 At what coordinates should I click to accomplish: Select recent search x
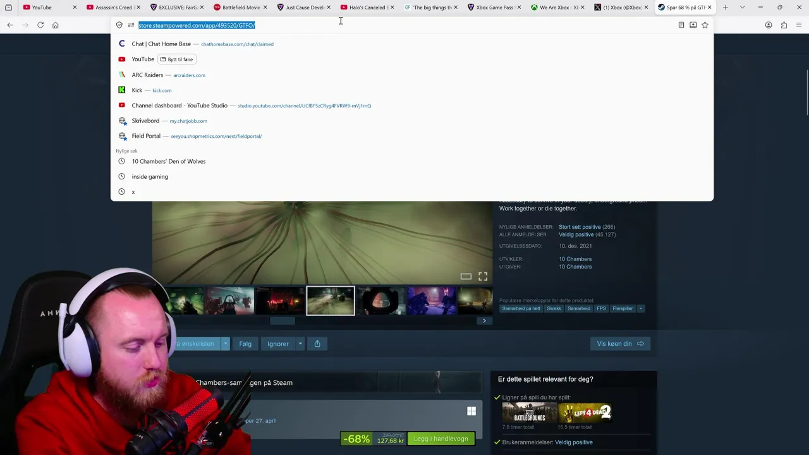pyautogui.click(x=412, y=191)
